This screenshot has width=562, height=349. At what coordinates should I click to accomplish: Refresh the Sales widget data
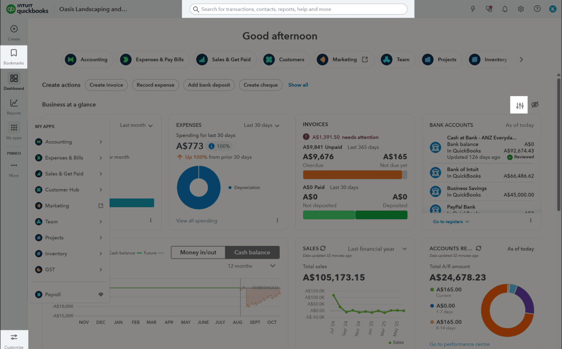pos(323,248)
